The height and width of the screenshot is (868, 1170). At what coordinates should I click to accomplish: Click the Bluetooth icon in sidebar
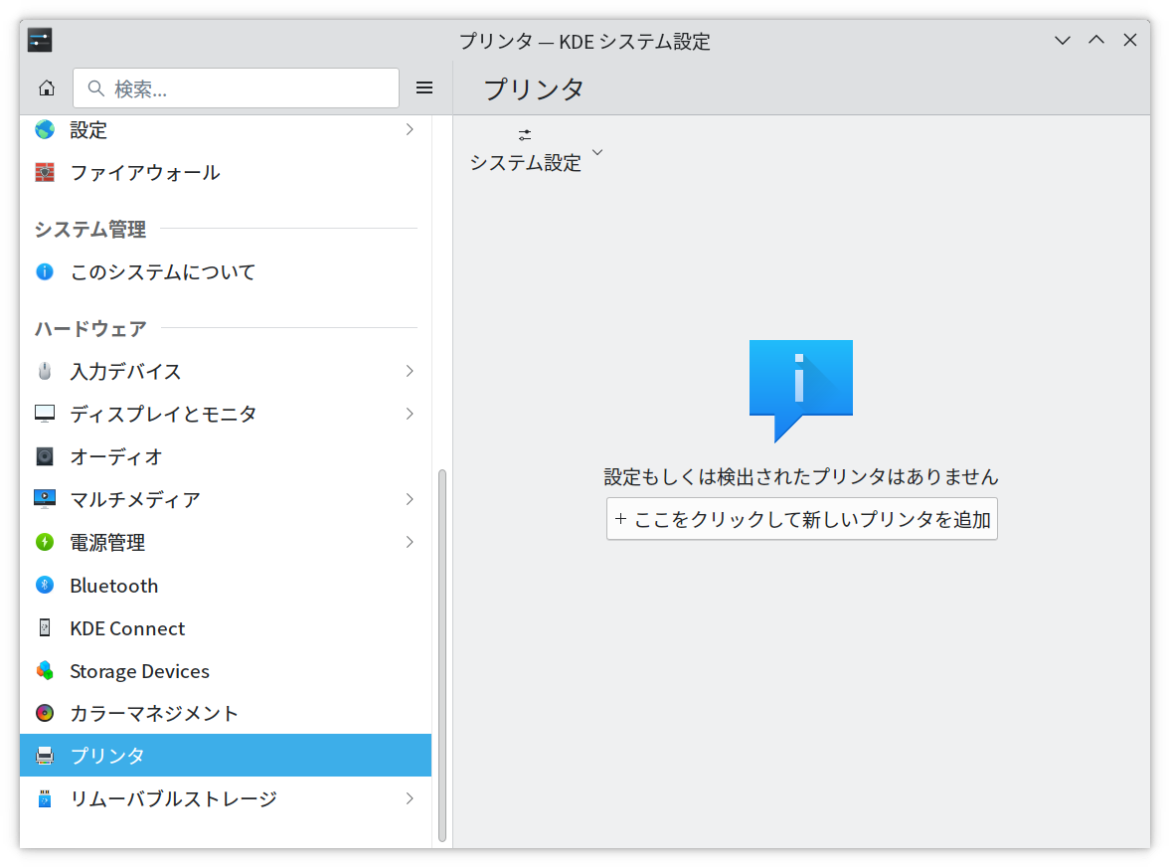(x=45, y=586)
